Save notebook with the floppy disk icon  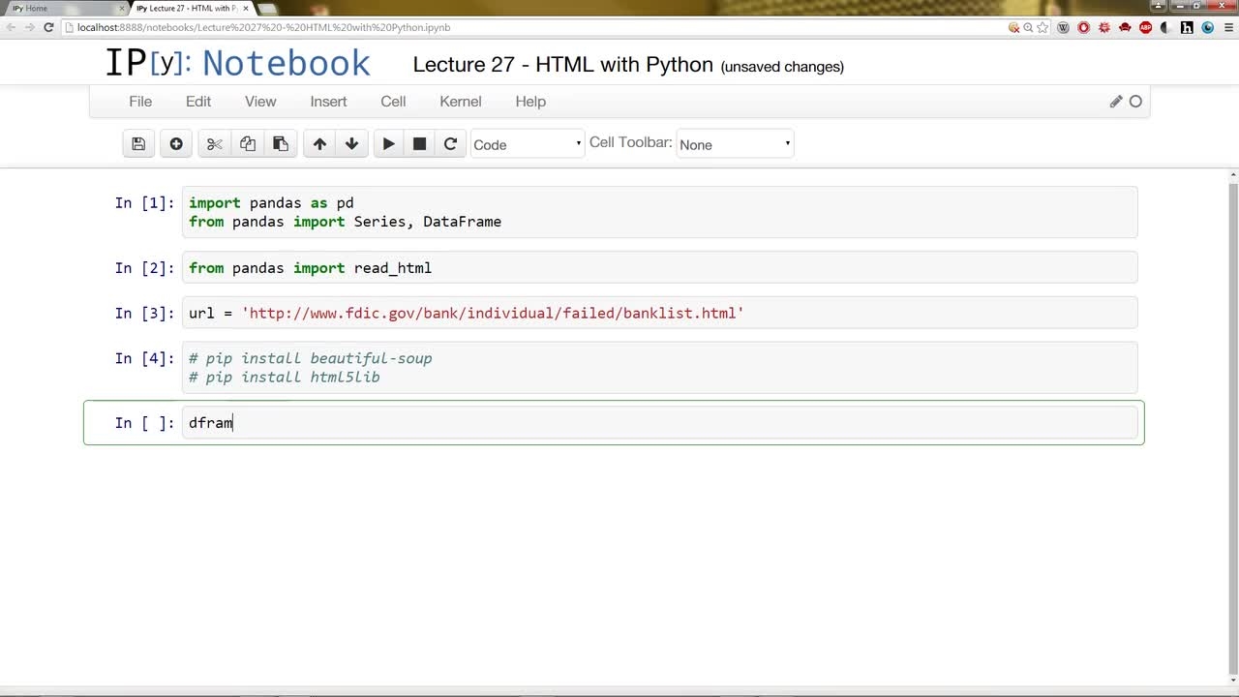[x=138, y=144]
